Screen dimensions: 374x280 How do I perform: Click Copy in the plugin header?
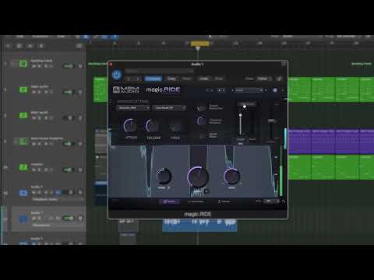pos(171,79)
